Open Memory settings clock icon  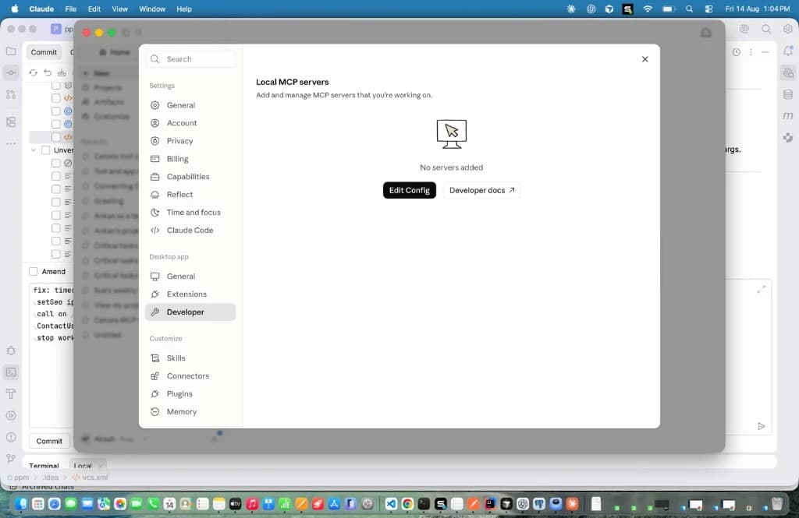point(155,411)
